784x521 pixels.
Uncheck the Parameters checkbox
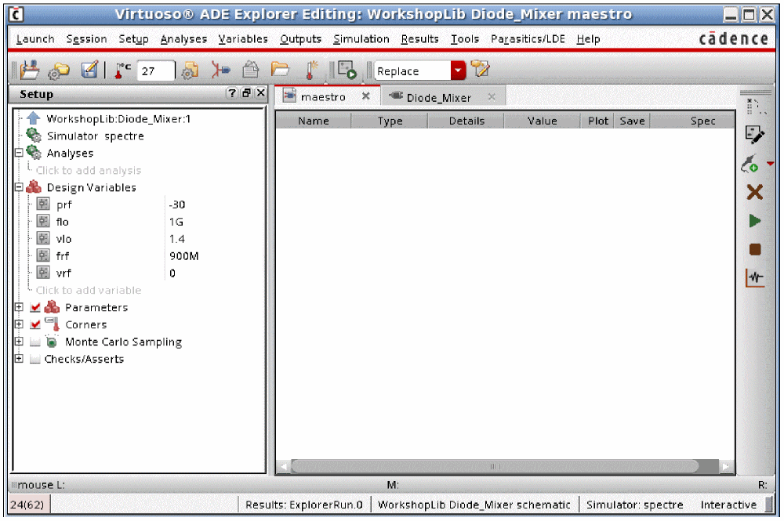click(35, 308)
